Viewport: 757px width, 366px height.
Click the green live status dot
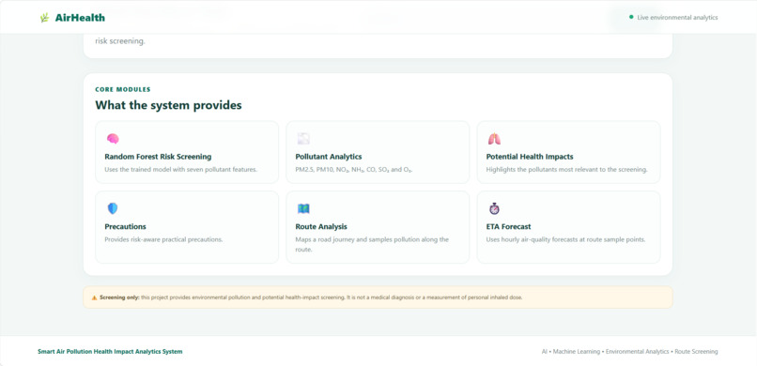click(x=631, y=17)
